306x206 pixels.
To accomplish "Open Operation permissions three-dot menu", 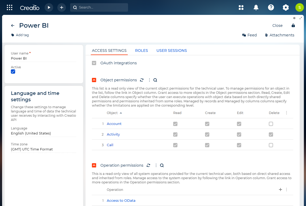I will (156, 165).
